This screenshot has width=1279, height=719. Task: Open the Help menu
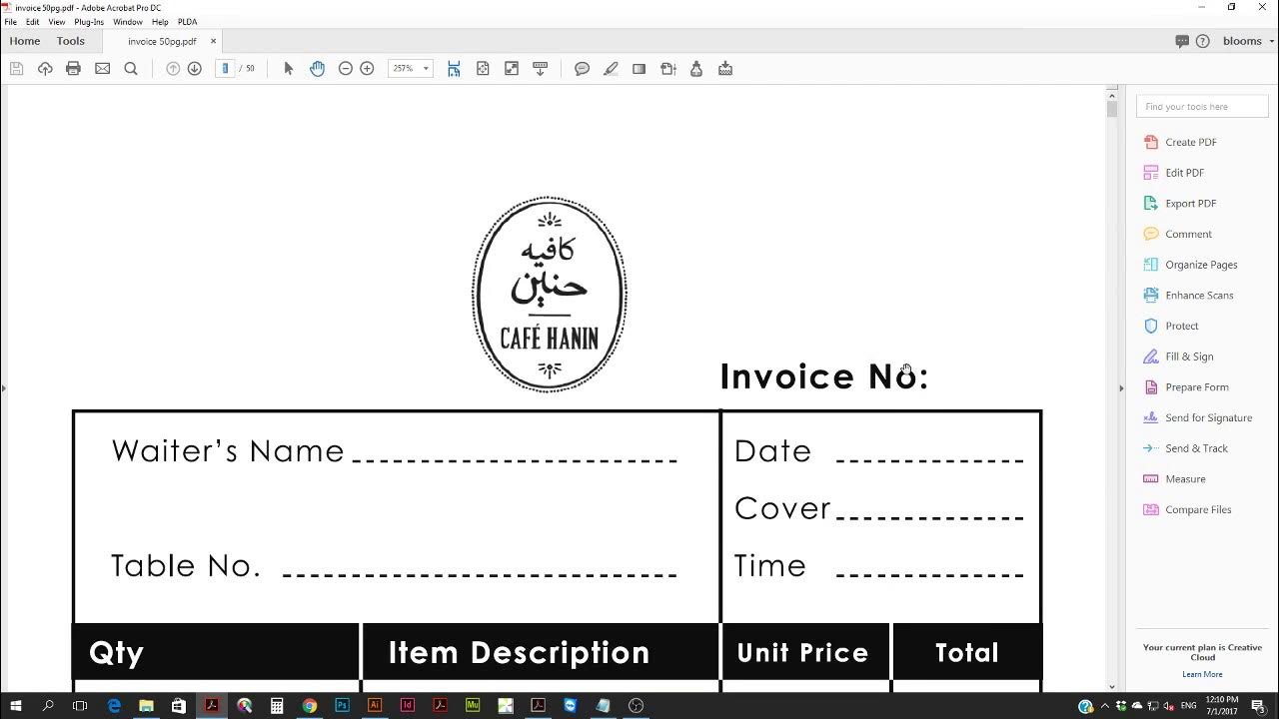point(160,22)
